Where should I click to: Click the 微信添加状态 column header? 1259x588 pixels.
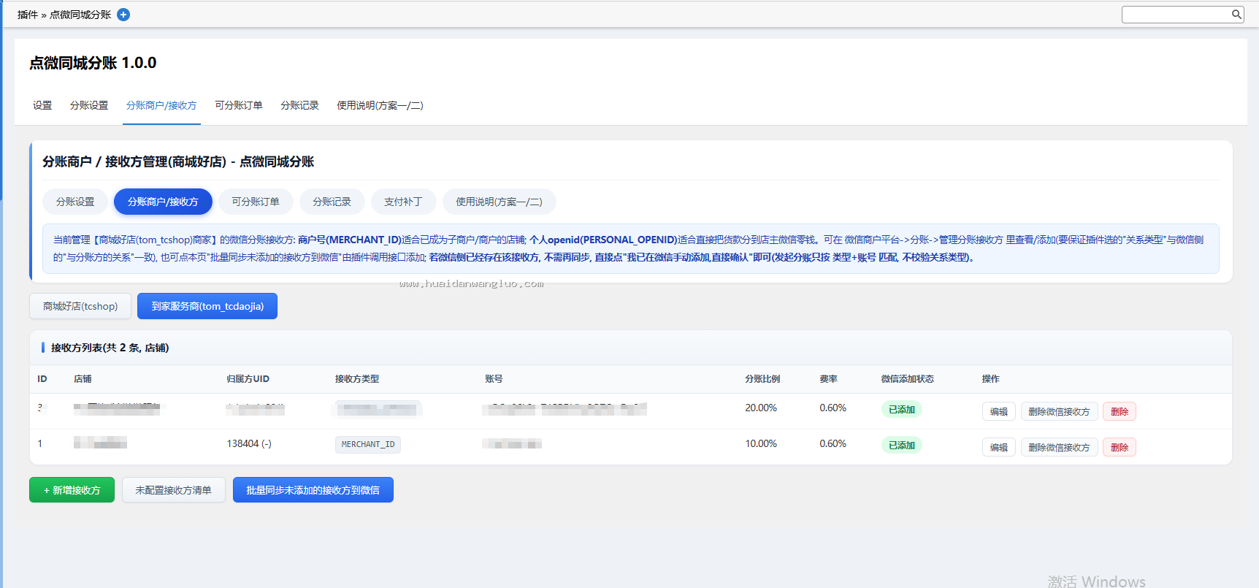click(907, 379)
